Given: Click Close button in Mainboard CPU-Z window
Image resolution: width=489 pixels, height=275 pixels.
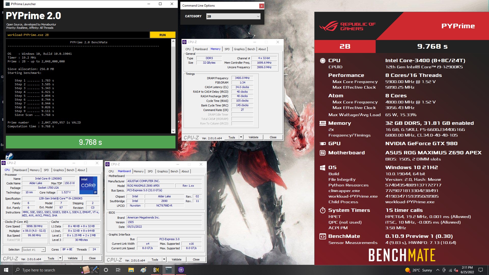Looking at the screenshot, I should click(x=196, y=259).
